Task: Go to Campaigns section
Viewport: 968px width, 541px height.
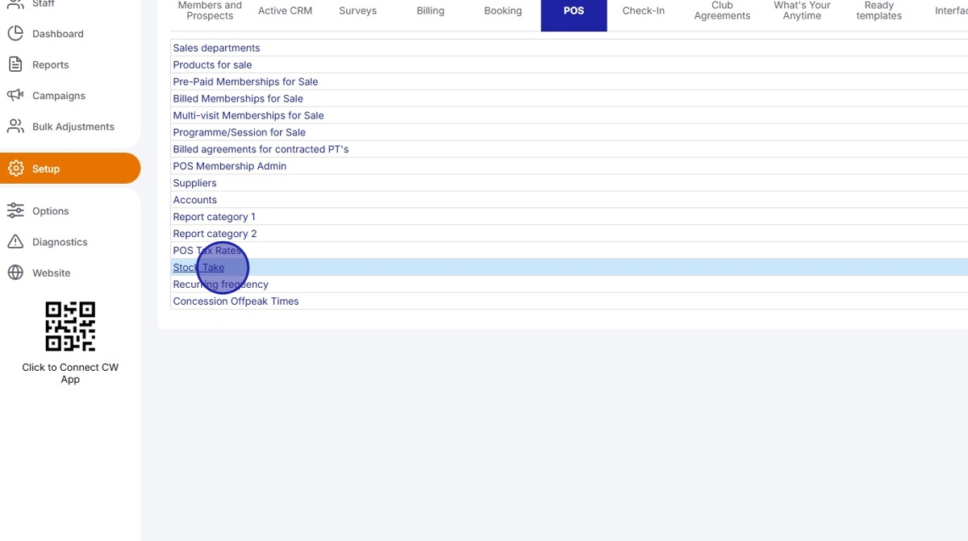Action: [x=59, y=95]
